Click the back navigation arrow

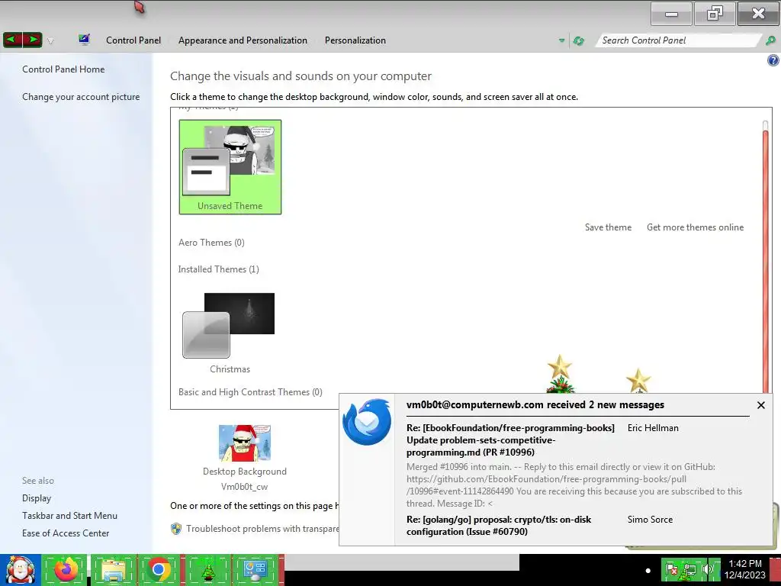click(x=12, y=40)
